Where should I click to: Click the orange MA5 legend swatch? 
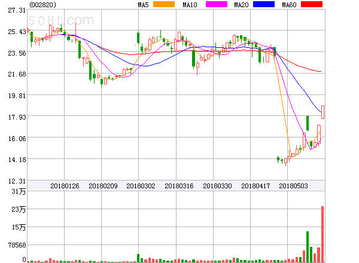pos(164,4)
